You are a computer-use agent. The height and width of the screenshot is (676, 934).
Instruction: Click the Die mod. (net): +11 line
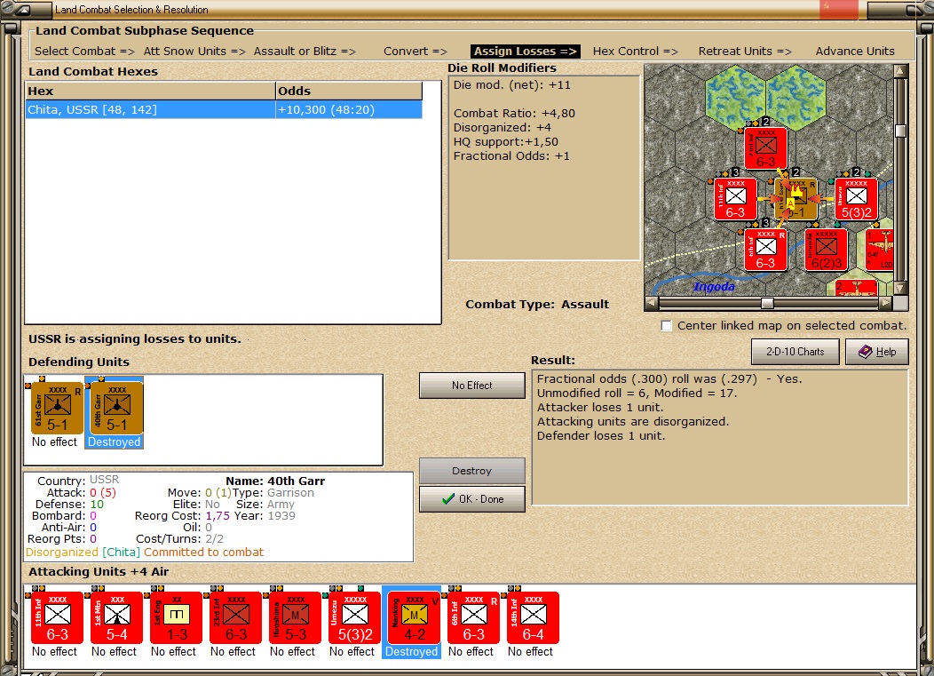(x=511, y=84)
